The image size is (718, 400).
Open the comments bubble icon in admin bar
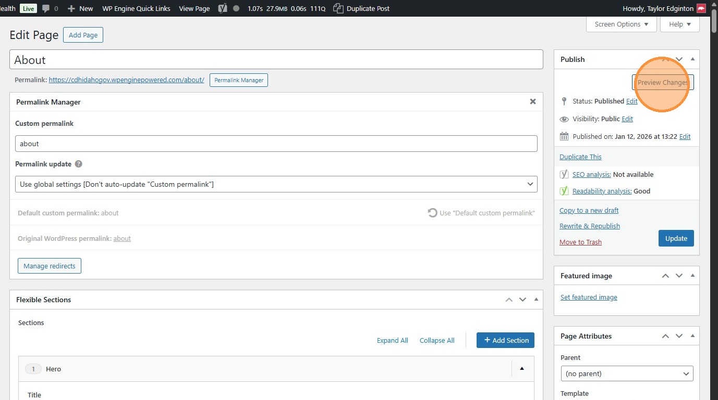46,8
